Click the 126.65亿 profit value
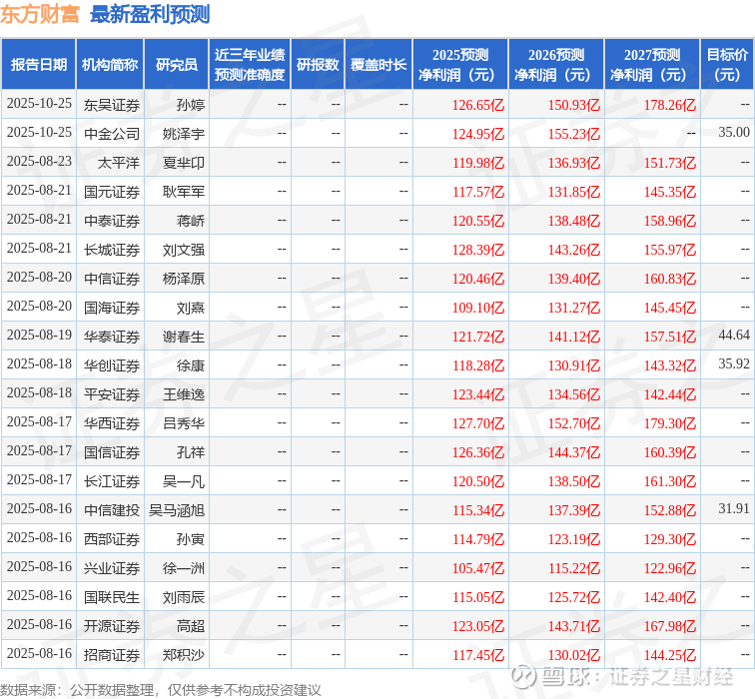755x699 pixels. (478, 105)
